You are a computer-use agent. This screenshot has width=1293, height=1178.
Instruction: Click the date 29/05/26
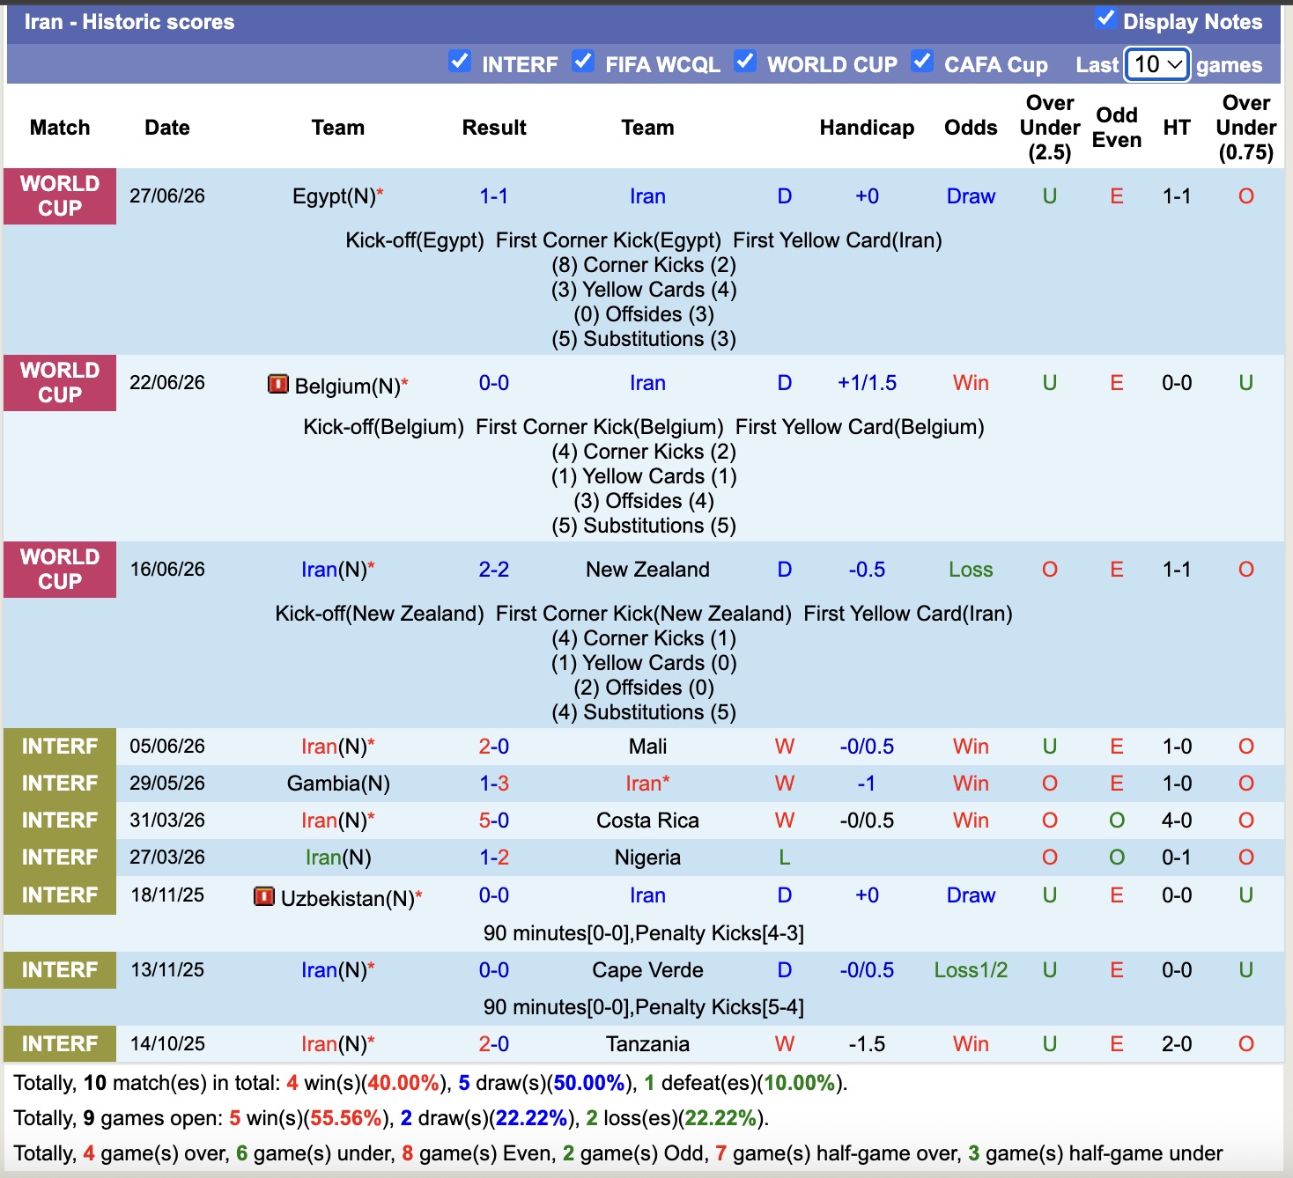point(167,784)
